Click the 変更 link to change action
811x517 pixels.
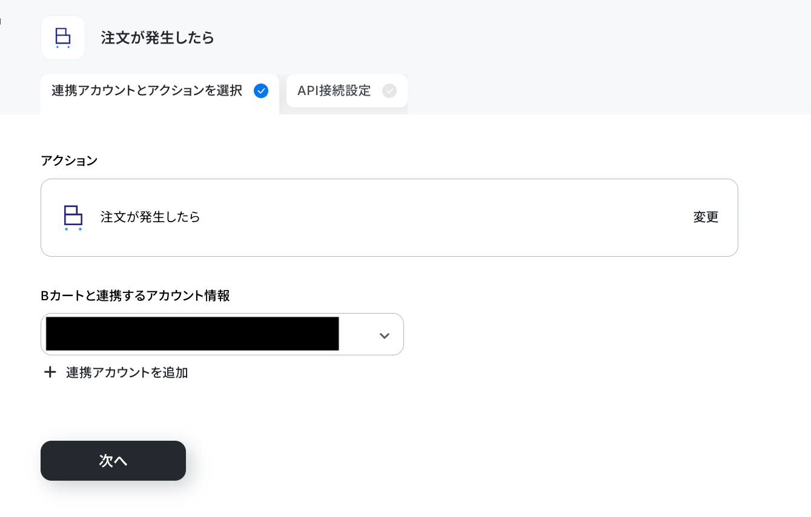[706, 217]
